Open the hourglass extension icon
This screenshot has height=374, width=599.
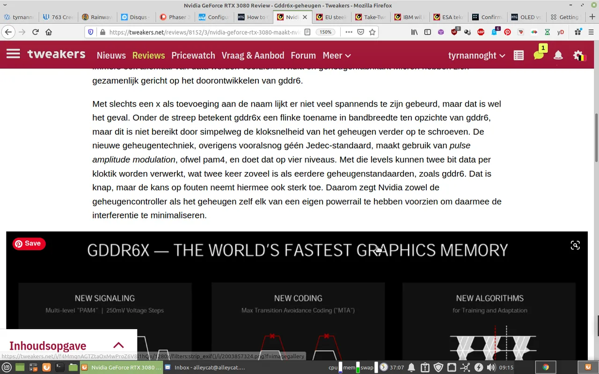pyautogui.click(x=548, y=32)
